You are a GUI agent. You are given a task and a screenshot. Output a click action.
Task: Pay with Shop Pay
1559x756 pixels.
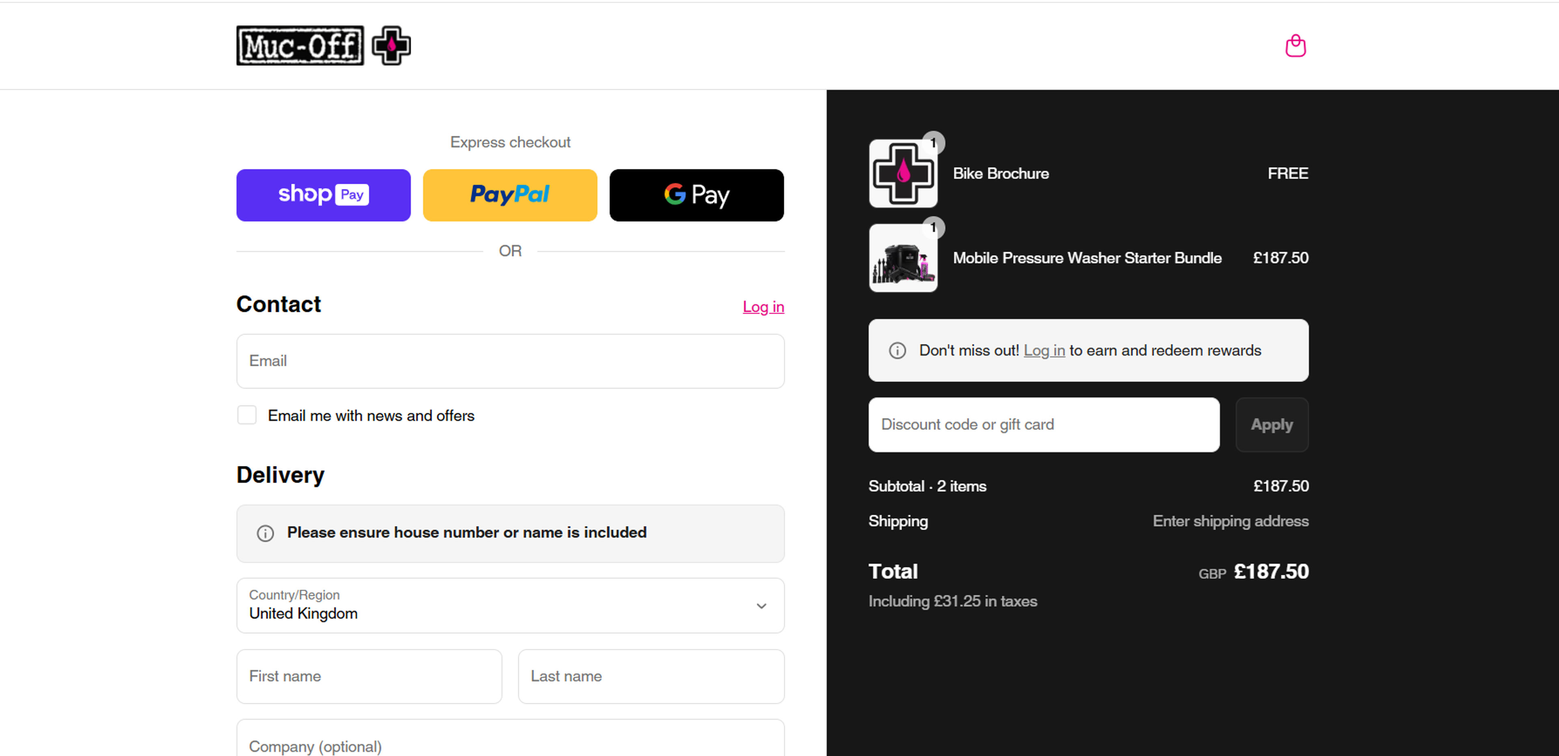click(x=323, y=195)
